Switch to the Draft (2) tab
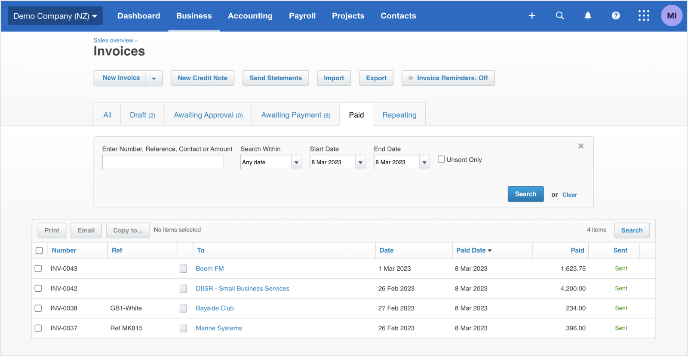 [x=142, y=115]
